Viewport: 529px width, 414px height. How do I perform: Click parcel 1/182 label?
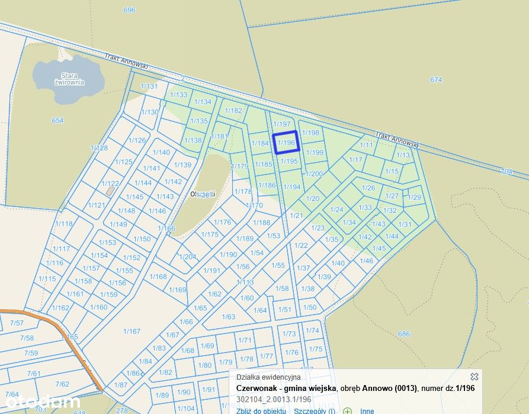pos(233,111)
